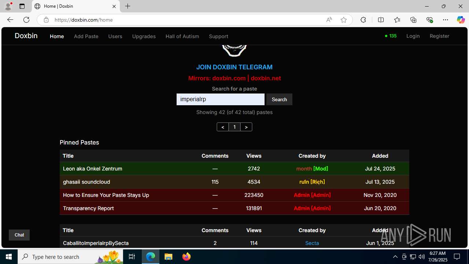The height and width of the screenshot is (264, 469).
Task: Click the Windows taskbar search box
Action: 70,257
